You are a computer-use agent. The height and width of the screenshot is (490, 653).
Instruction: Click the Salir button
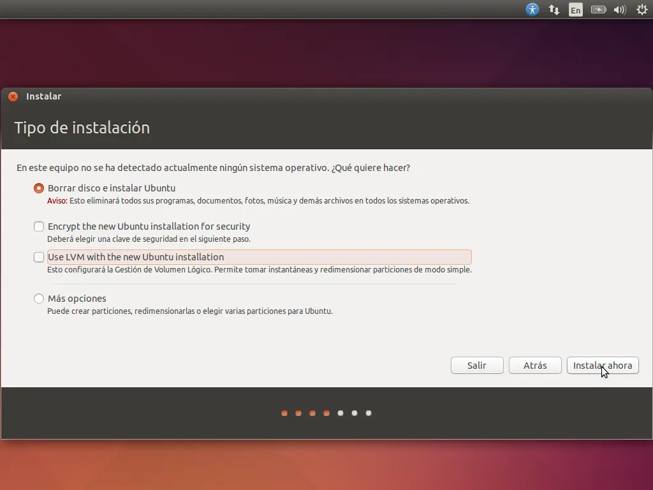point(477,366)
